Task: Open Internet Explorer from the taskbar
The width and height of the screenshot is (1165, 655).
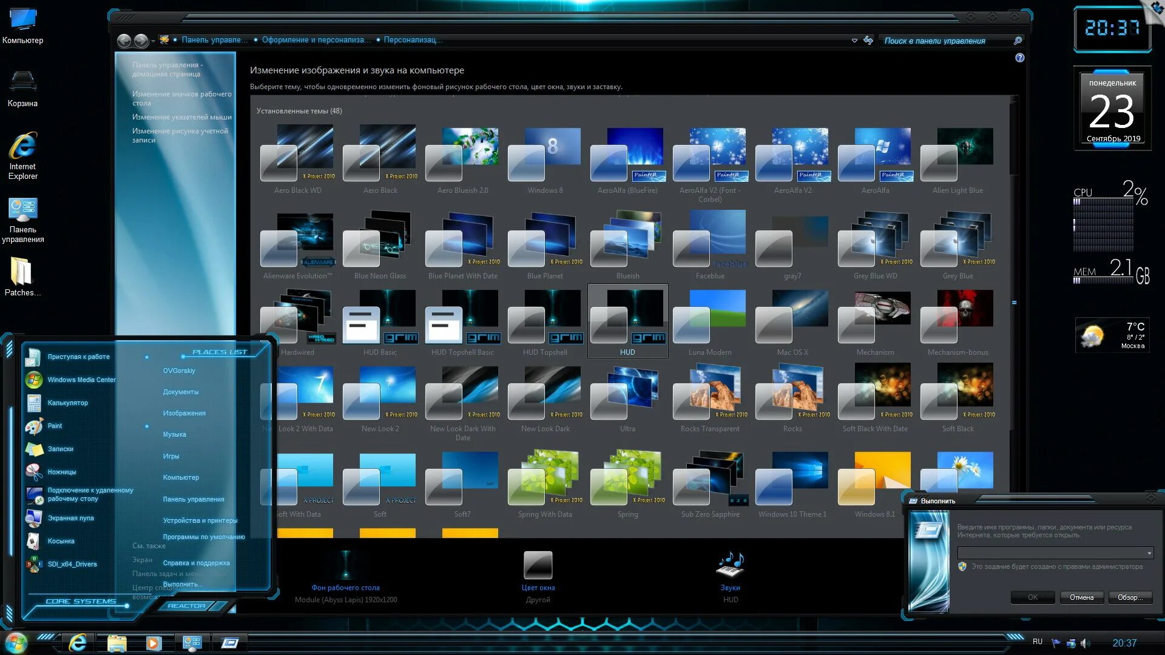Action: point(78,642)
